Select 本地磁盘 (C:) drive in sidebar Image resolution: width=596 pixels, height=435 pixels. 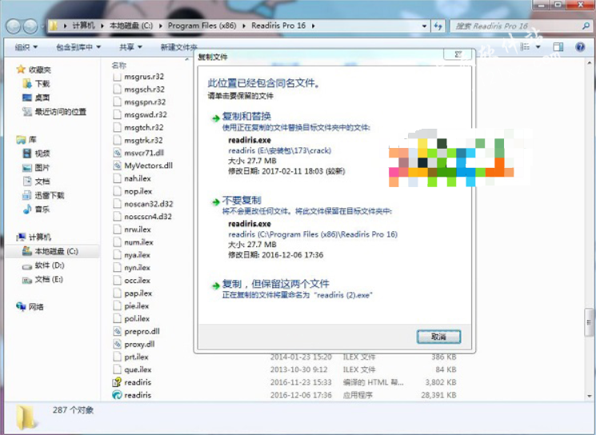click(x=56, y=251)
